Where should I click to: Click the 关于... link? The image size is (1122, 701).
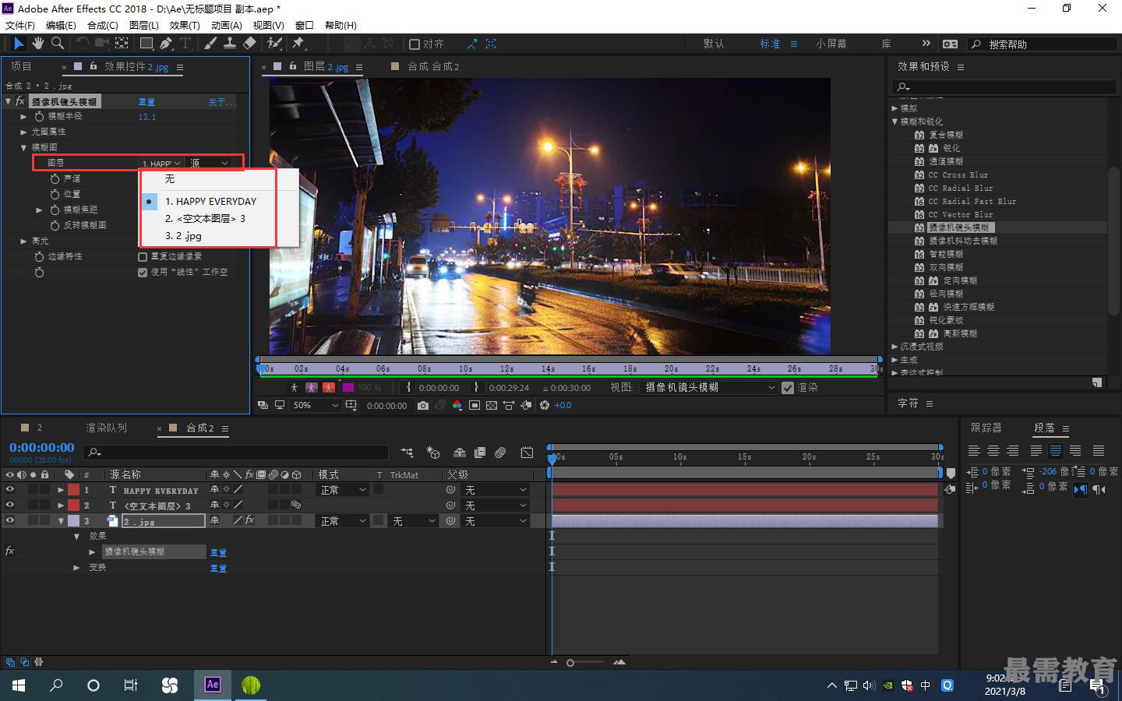[x=221, y=102]
